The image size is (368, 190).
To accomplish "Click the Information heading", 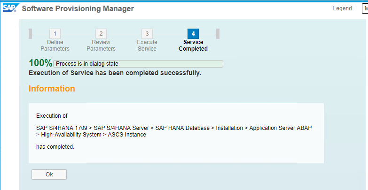I will pos(52,89).
